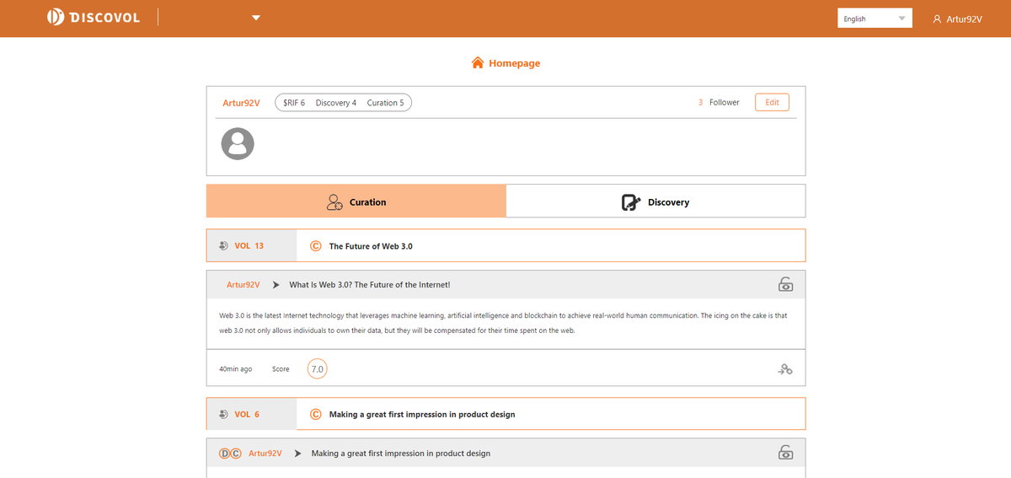Click the volume icon beside VOL 6
Screen dimensions: 1011x478
coord(223,415)
